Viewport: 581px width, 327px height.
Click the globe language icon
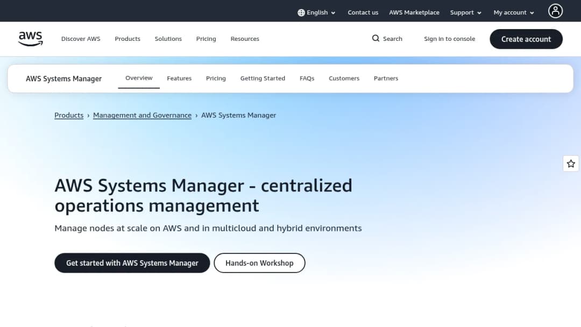[x=301, y=12]
